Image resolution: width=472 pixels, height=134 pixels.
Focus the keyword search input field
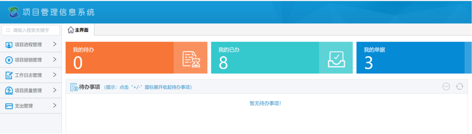(x=31, y=30)
